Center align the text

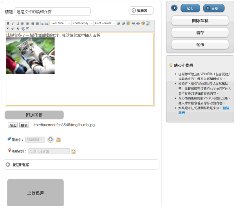27,24
